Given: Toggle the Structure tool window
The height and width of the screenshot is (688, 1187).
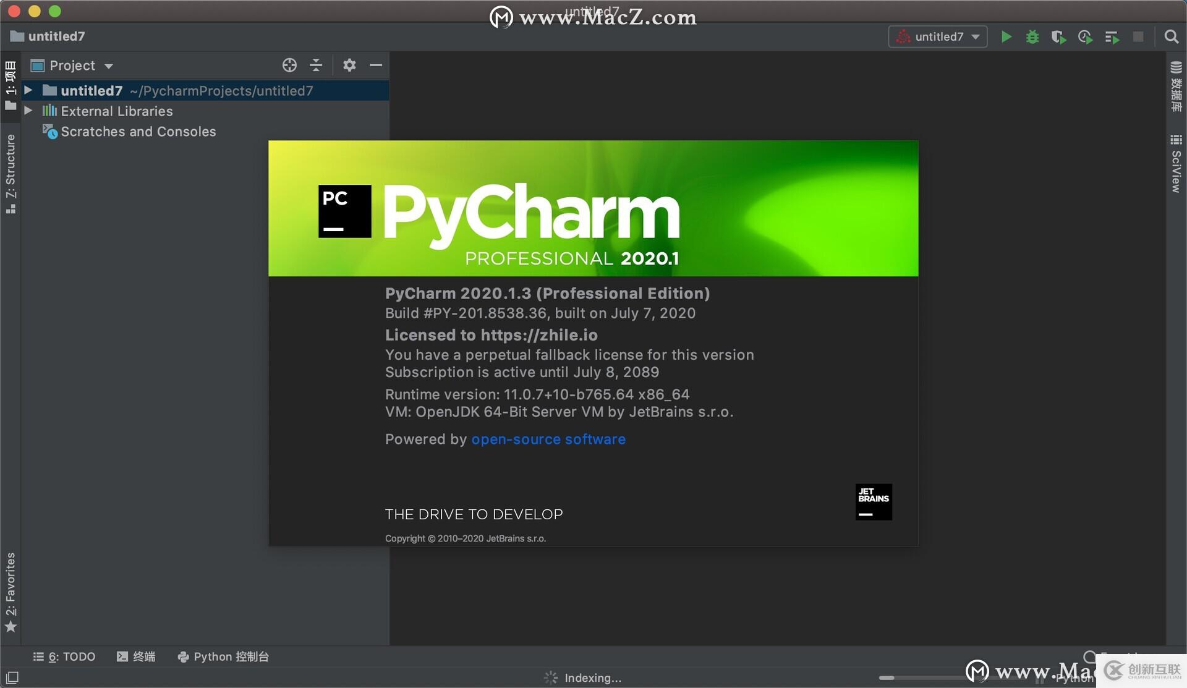Looking at the screenshot, I should [11, 173].
